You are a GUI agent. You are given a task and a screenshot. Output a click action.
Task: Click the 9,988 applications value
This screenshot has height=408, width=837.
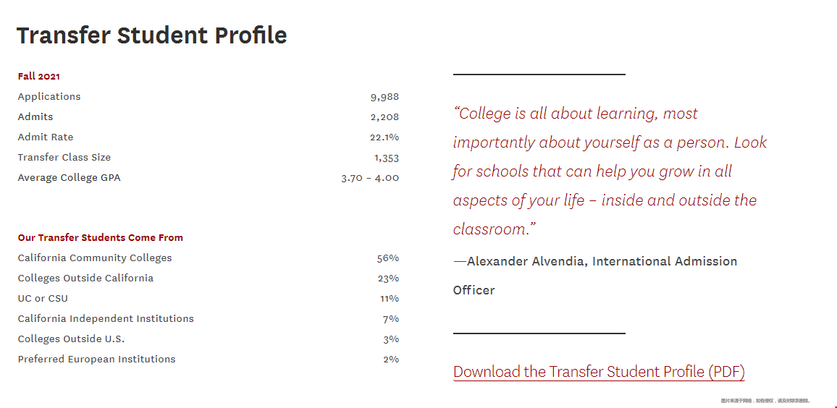tap(385, 97)
